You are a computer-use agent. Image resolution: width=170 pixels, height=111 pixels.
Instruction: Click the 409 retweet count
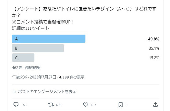[59, 105]
